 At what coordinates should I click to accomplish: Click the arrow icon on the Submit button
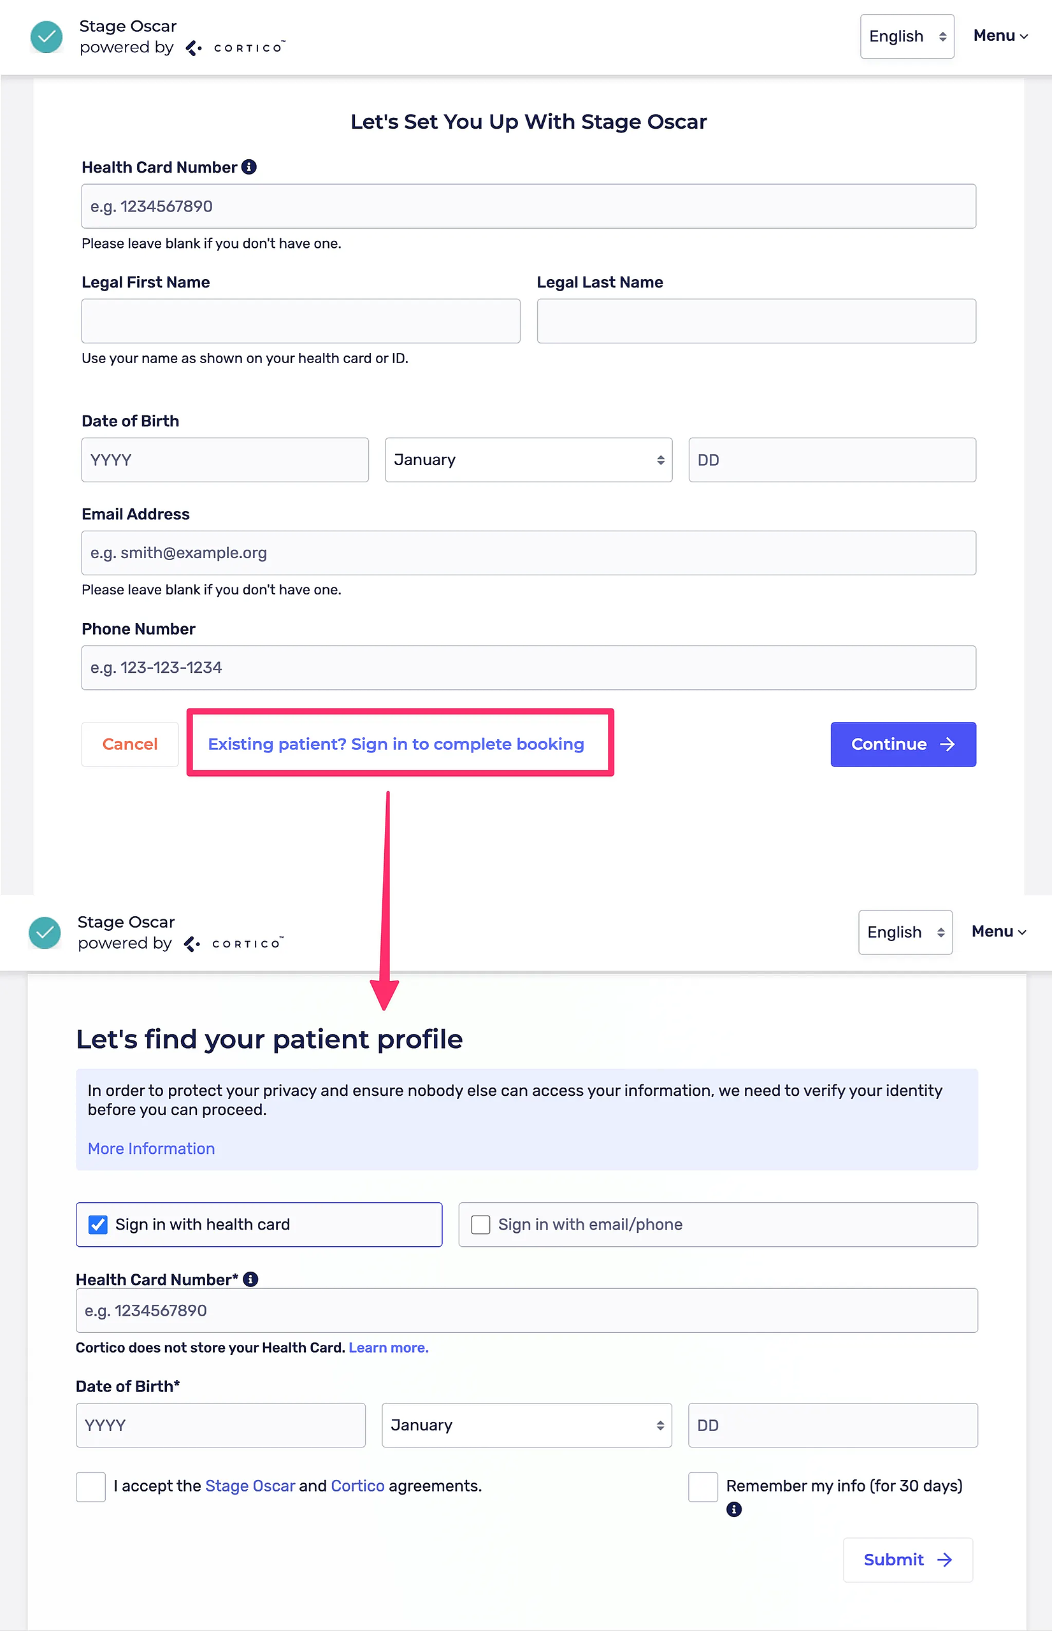coord(945,1560)
